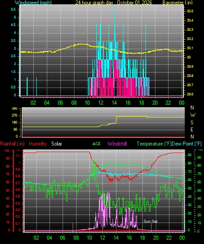This screenshot has height=244, width=204.
Task: Click hour 22 under the bottom temperature graph
Action: pos(169,237)
